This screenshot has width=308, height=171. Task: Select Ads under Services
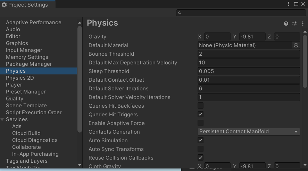click(x=17, y=126)
